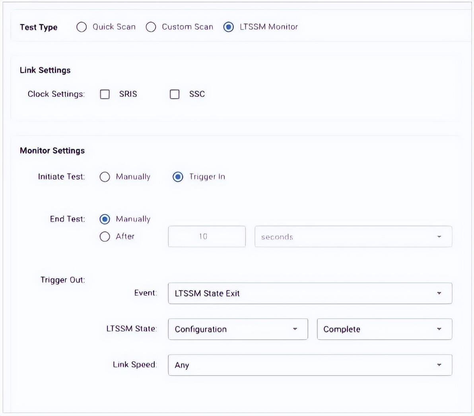
Task: Click arrow icon beside Configuration state
Action: 295,329
